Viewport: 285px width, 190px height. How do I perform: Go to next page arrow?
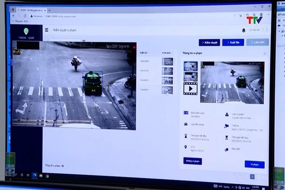258,177
